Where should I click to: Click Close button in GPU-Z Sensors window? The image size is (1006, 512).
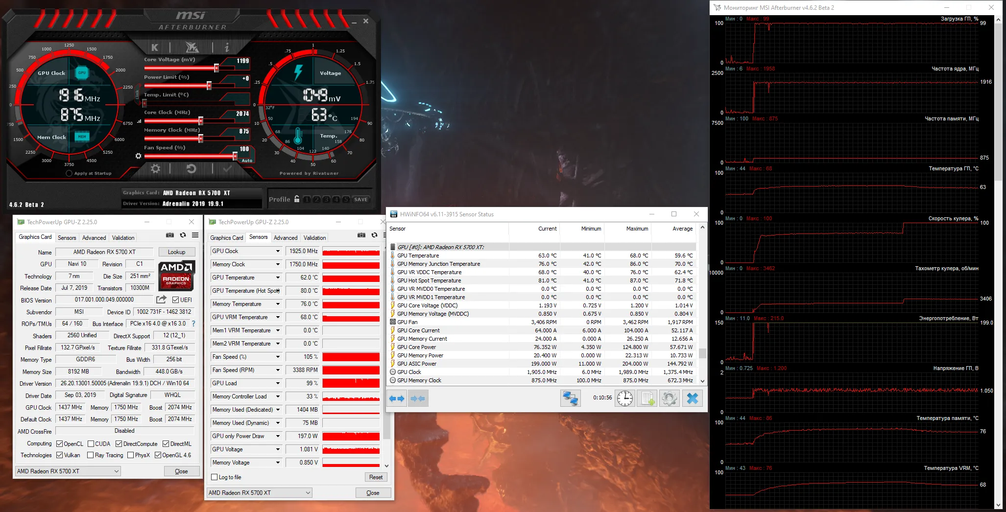[x=373, y=493]
